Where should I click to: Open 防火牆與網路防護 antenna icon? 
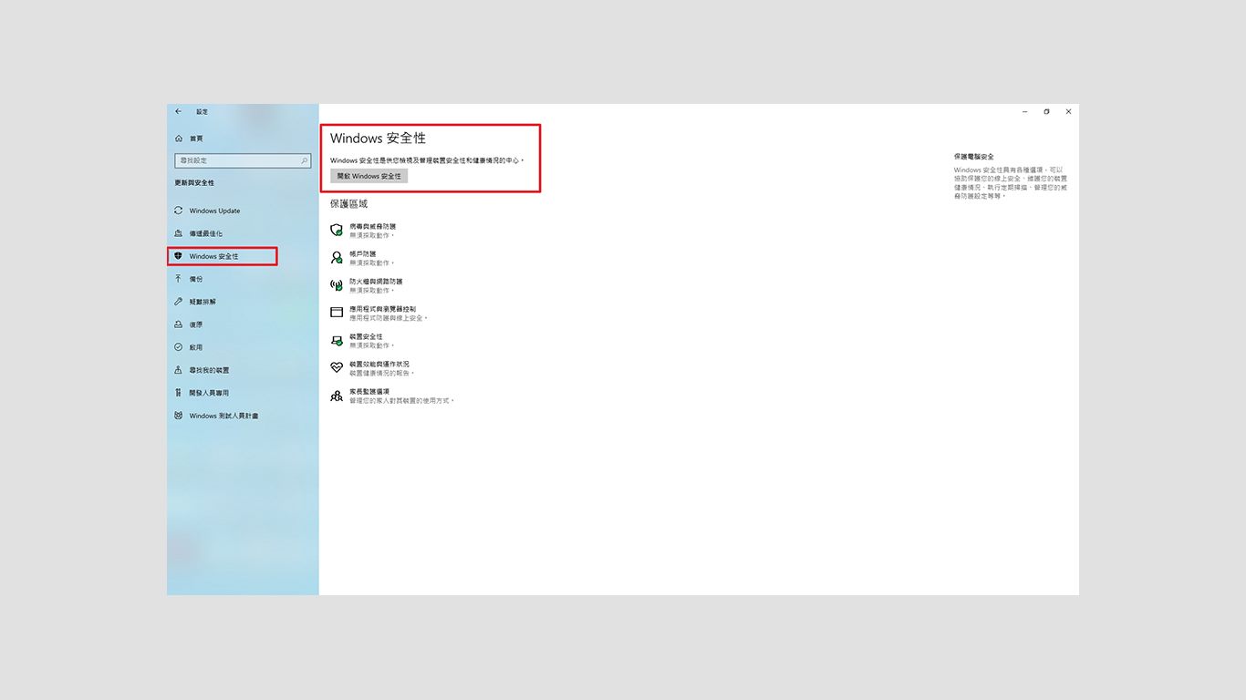coord(337,285)
